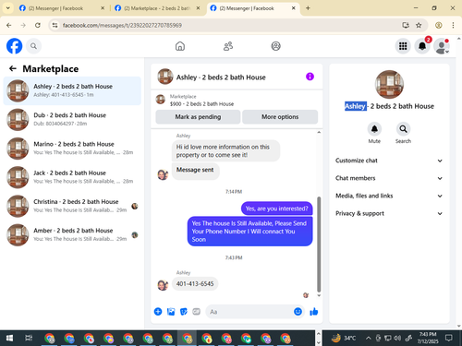This screenshot has height=346, width=462.
Task: Click the chat header title Ashley 2 beds 2 bath House
Action: (221, 78)
